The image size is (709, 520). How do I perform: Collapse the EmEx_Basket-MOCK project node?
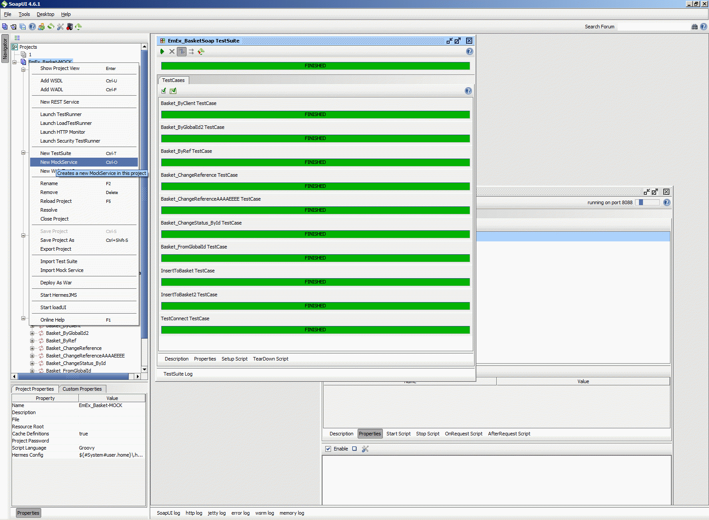click(x=15, y=62)
